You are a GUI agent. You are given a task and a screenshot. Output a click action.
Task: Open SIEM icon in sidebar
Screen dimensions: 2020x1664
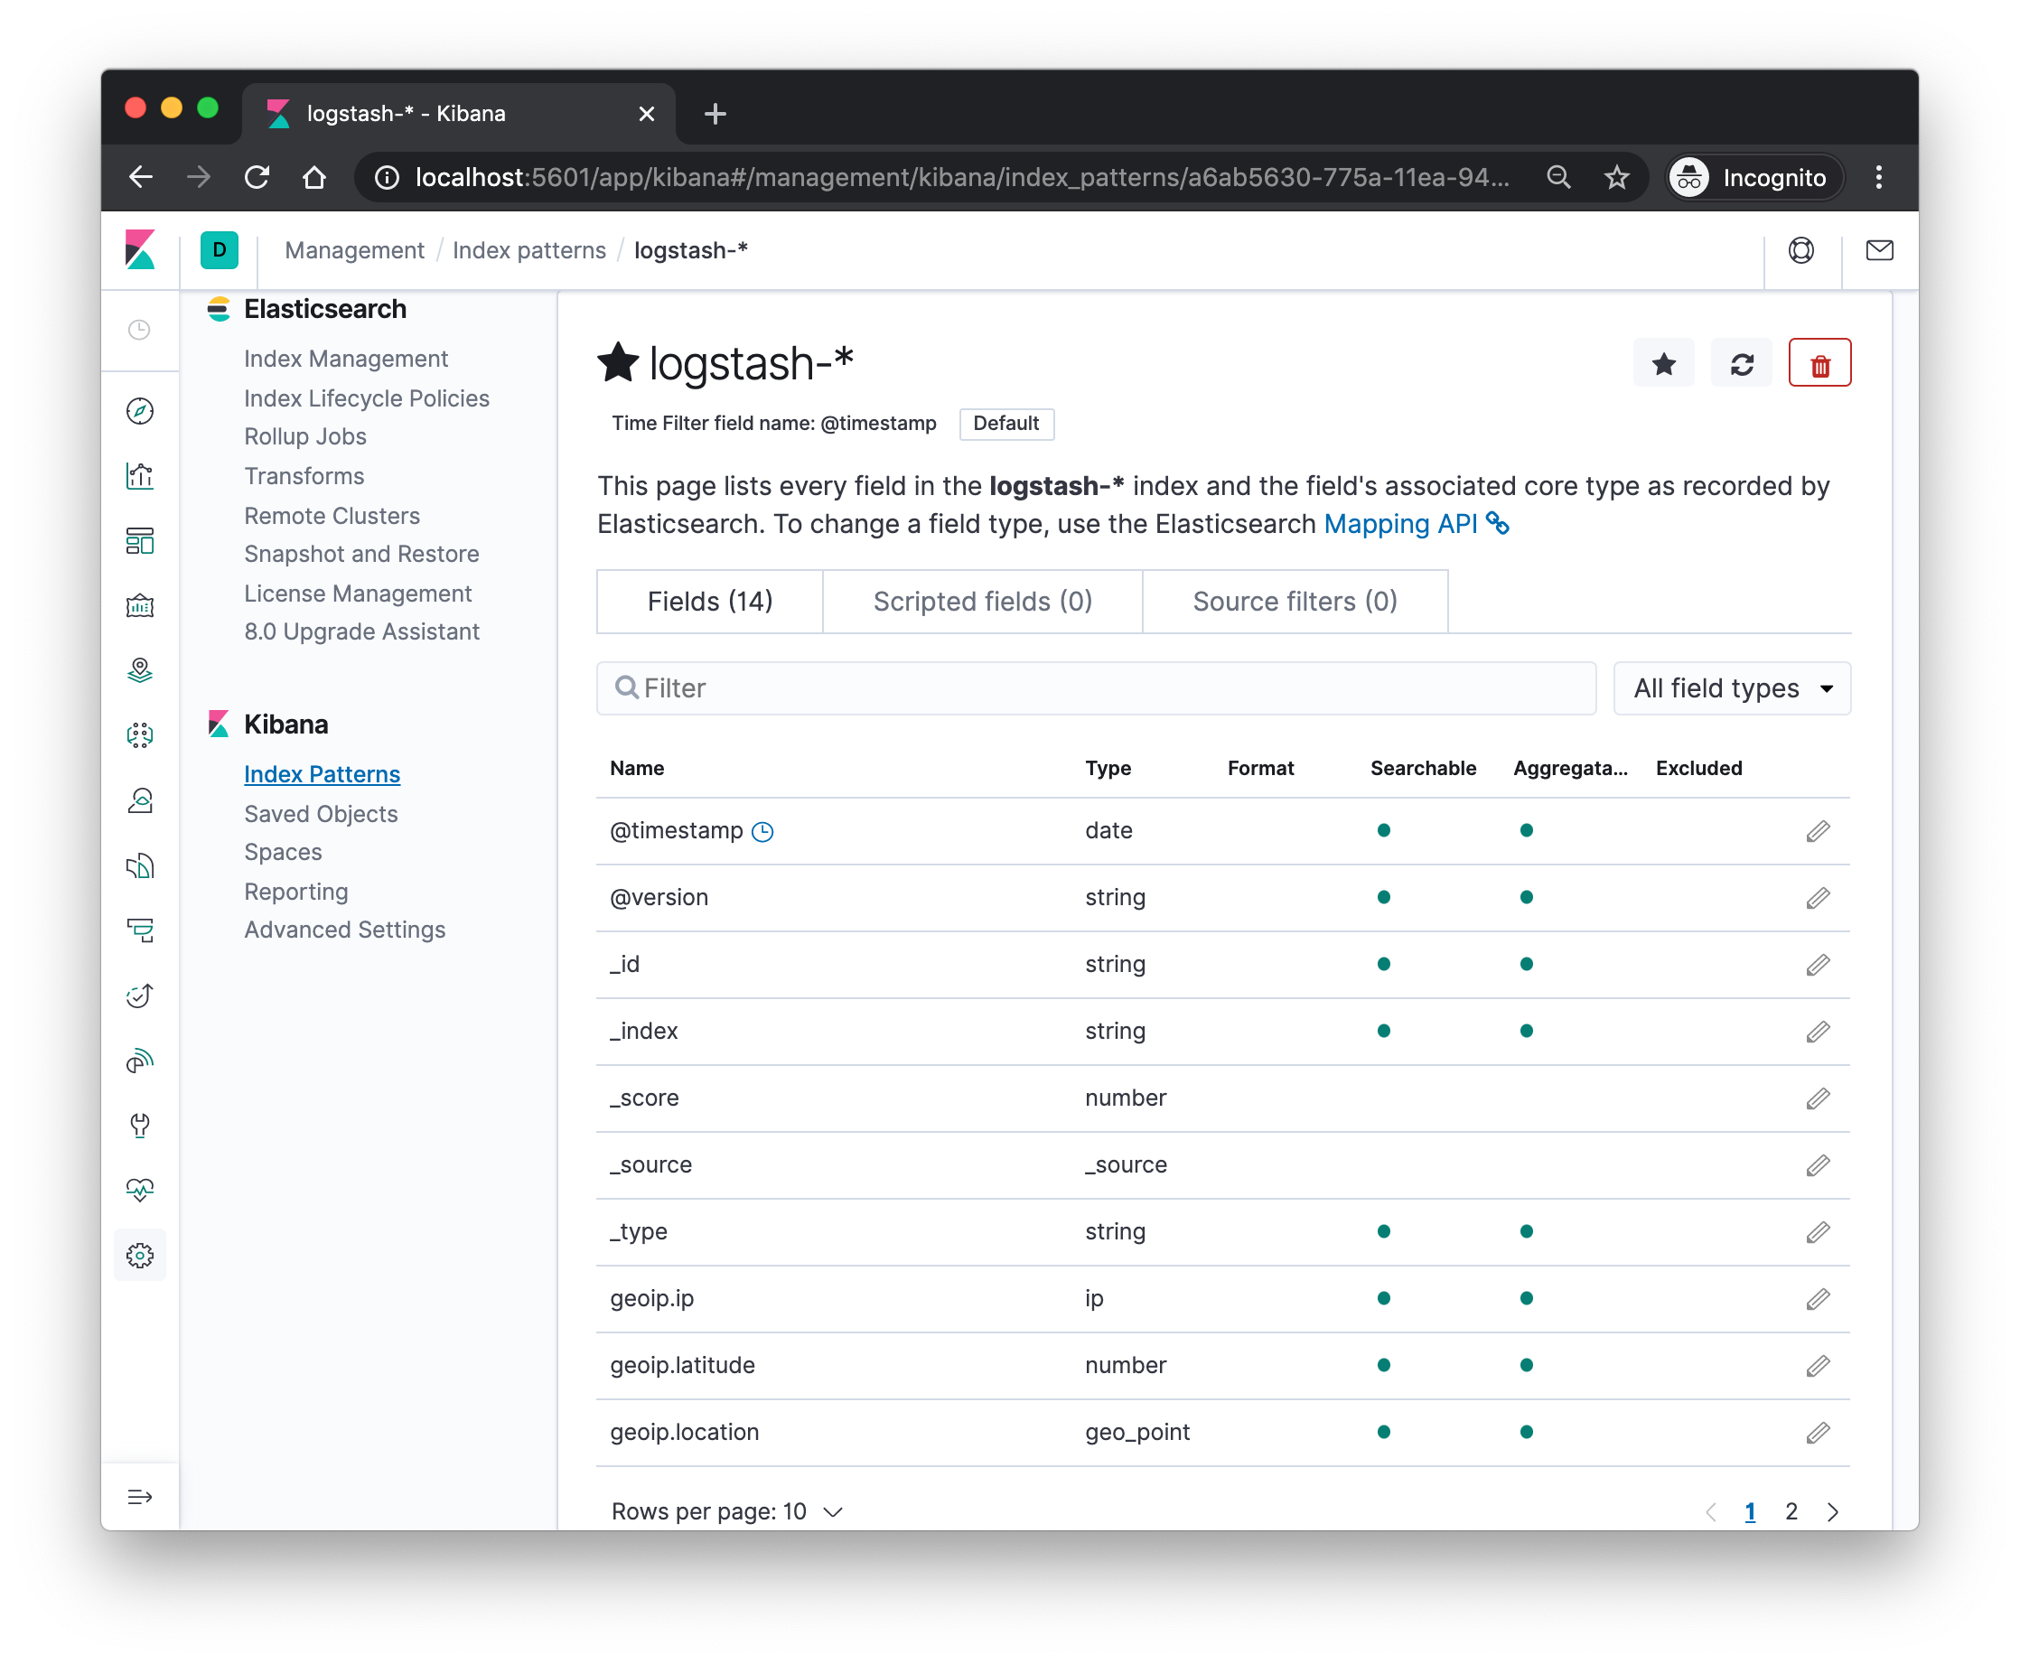pyautogui.click(x=140, y=1061)
